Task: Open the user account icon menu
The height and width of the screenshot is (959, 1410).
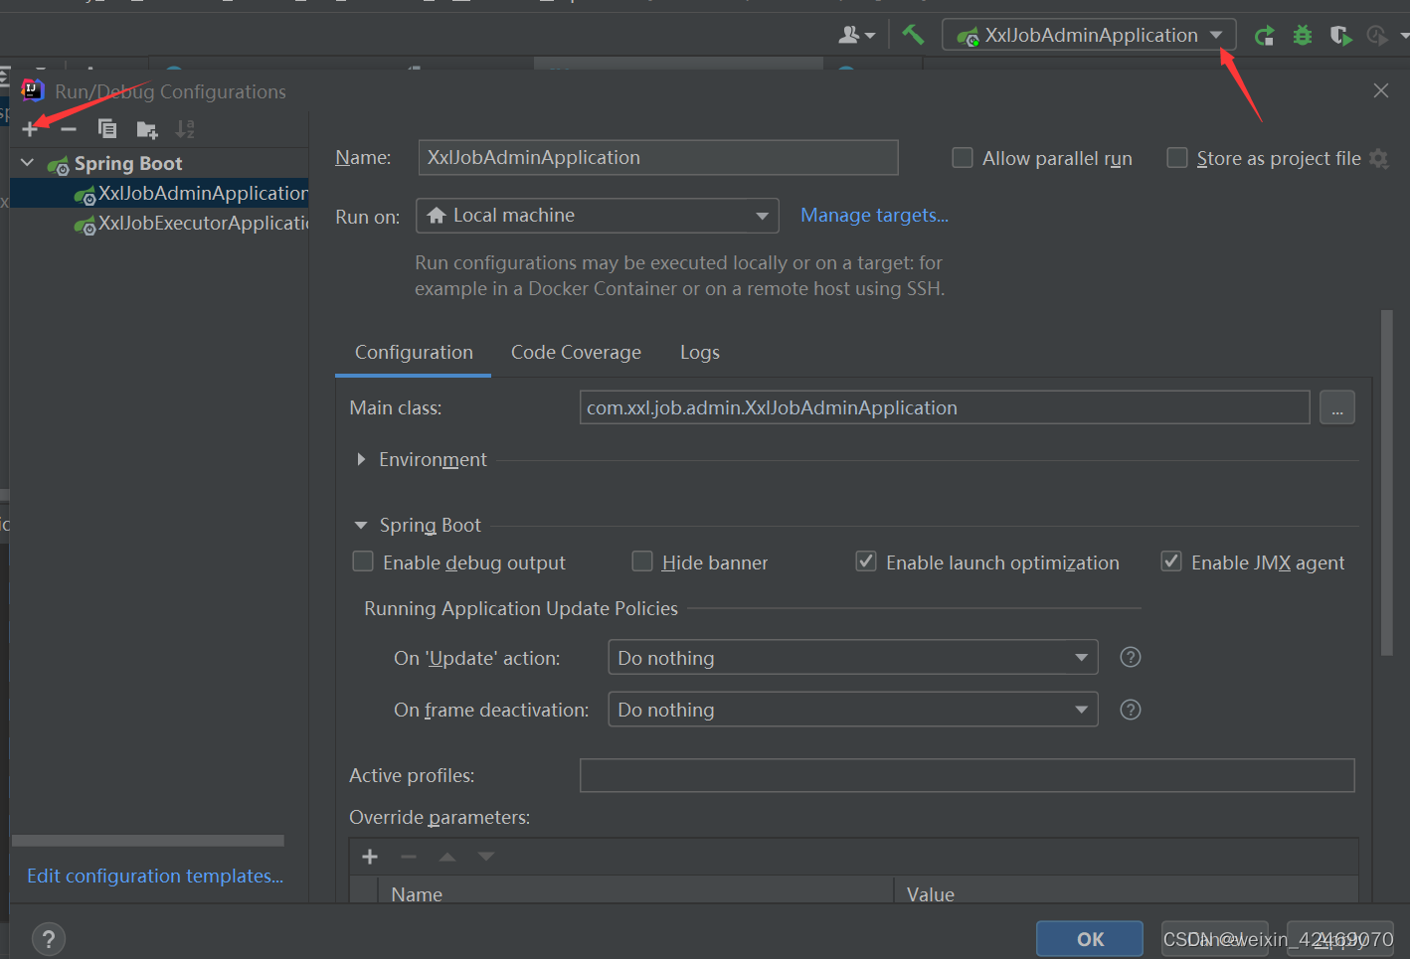Action: point(856,35)
